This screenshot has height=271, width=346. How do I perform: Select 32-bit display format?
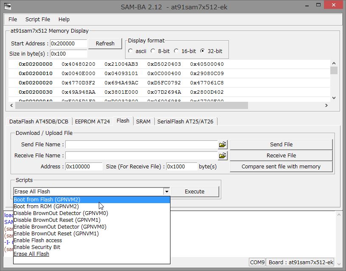coord(202,51)
